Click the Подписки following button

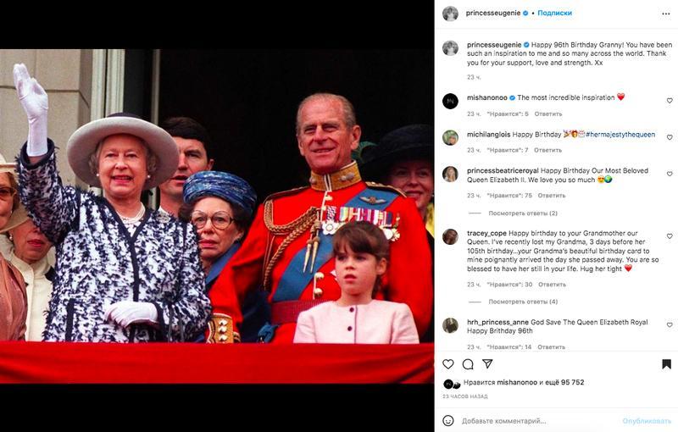pos(555,13)
